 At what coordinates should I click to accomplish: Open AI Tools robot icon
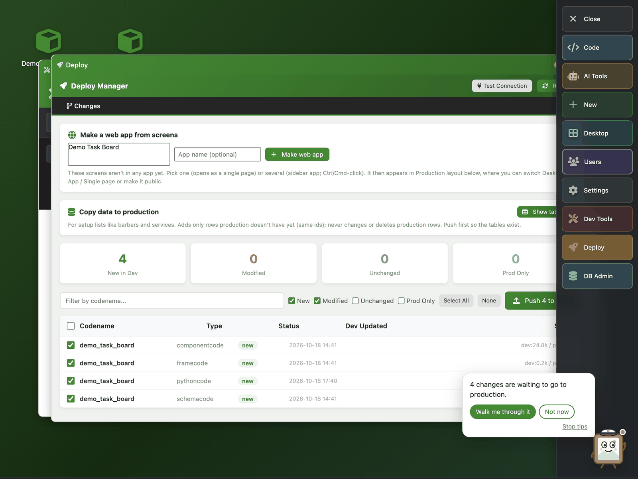(573, 76)
